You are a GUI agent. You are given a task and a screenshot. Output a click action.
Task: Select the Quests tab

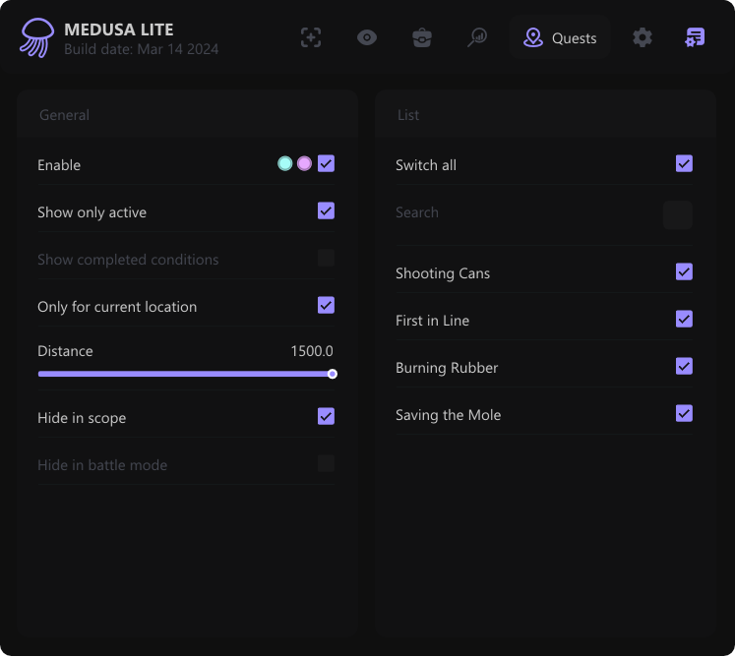click(560, 37)
